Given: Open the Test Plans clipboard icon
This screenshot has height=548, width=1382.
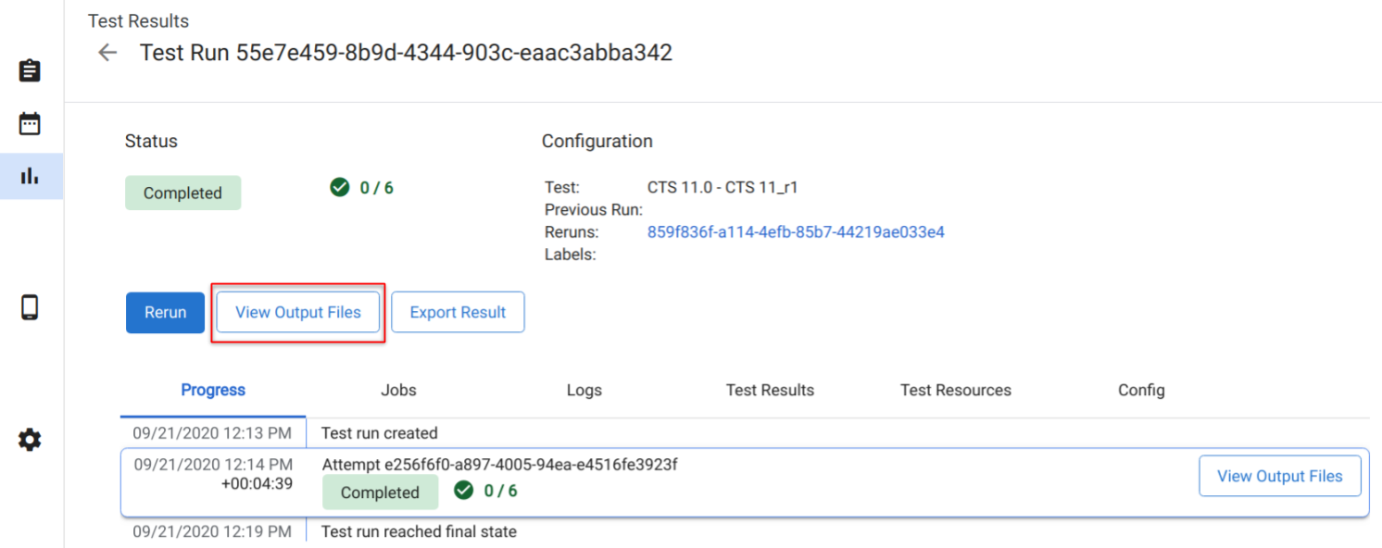Looking at the screenshot, I should (x=30, y=69).
